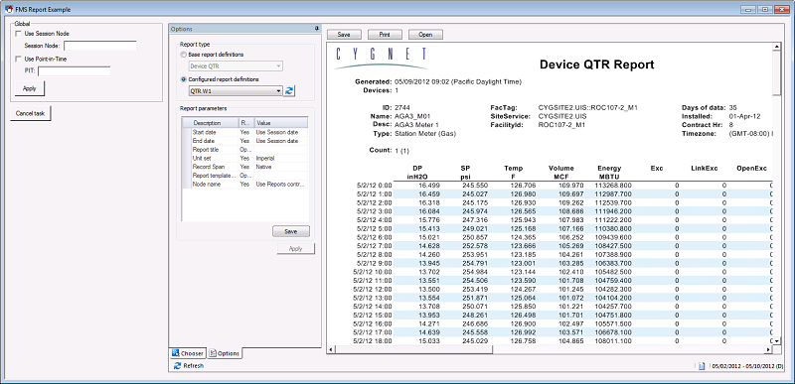Click into the PIT text field
Image resolution: width=795 pixels, height=384 pixels.
[74, 71]
